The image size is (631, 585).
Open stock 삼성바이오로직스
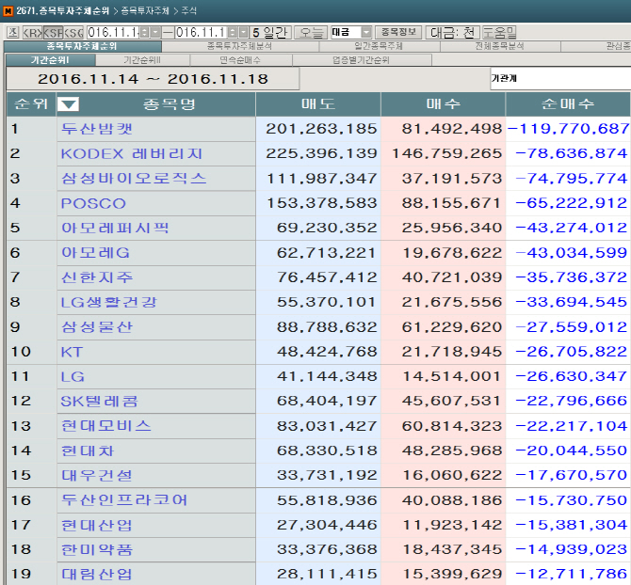click(x=134, y=179)
